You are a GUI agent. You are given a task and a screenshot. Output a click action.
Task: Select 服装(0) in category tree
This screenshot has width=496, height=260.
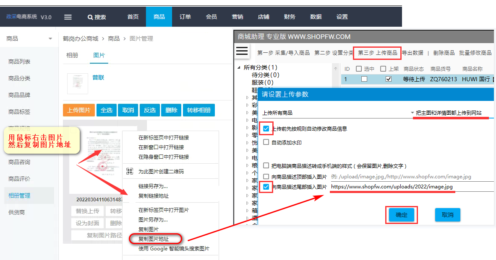pyautogui.click(x=262, y=82)
